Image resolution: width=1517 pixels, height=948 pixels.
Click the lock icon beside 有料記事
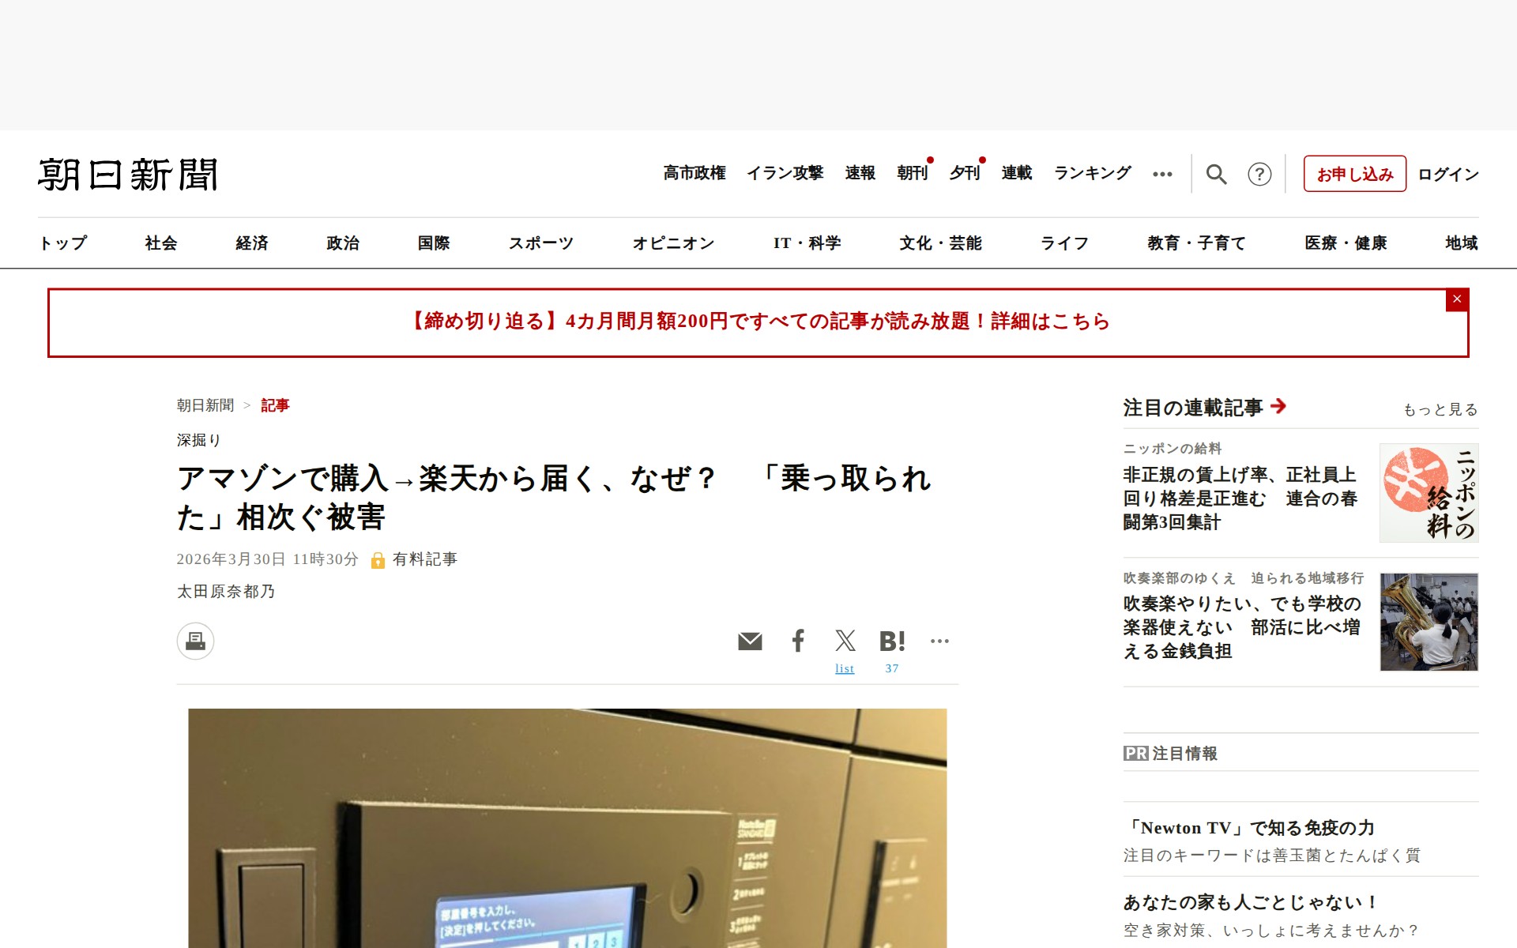[x=378, y=559]
